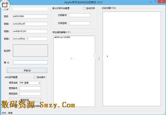Close the Apple registration window
166x115 pixels.
(162, 2)
